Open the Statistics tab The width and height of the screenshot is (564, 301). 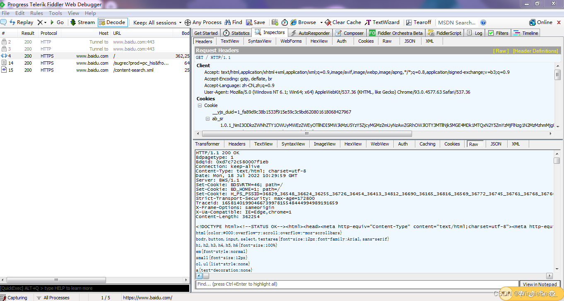coord(236,33)
